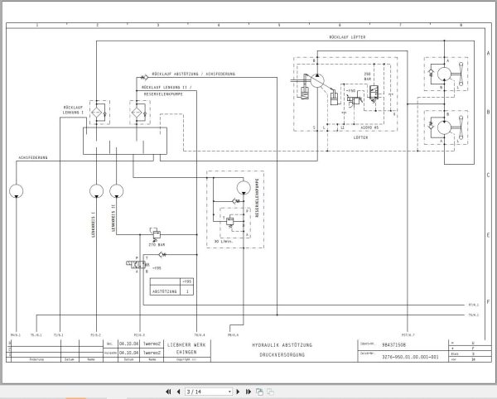Go to the previous page
Image resolution: width=497 pixels, height=399 pixels.
point(178,392)
